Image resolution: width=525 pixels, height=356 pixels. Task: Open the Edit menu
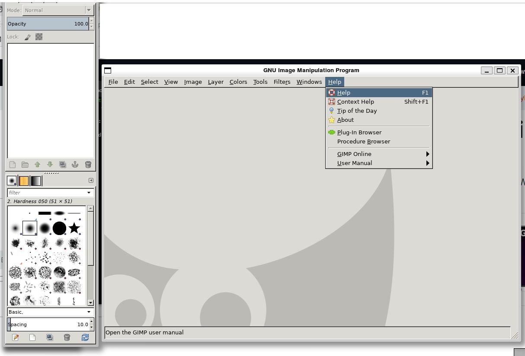pyautogui.click(x=129, y=82)
